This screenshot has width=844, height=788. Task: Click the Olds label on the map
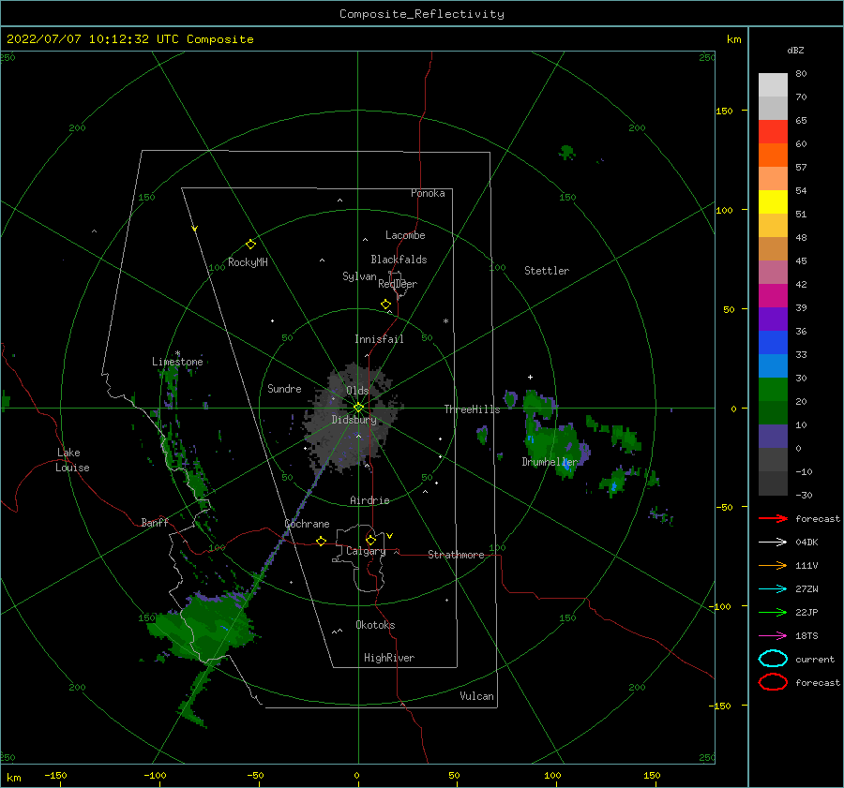tap(357, 391)
